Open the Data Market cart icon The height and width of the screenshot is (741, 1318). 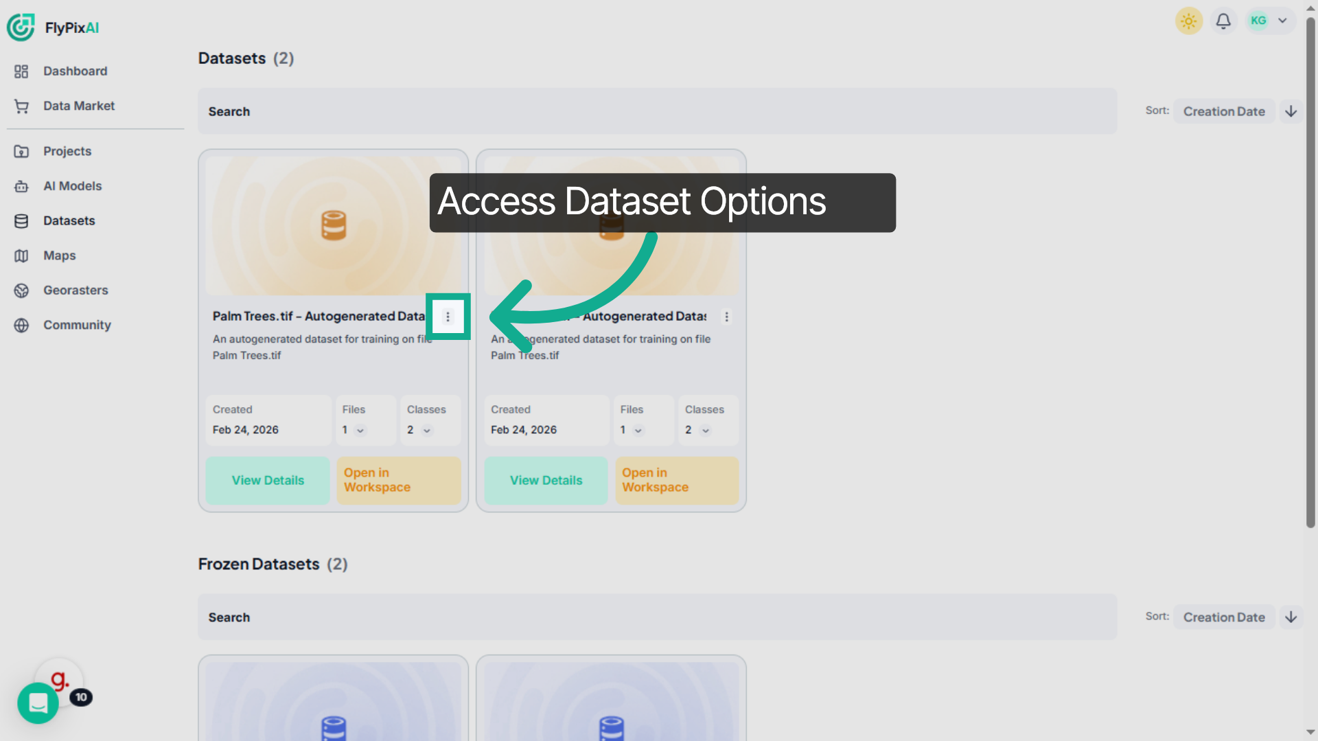(21, 106)
